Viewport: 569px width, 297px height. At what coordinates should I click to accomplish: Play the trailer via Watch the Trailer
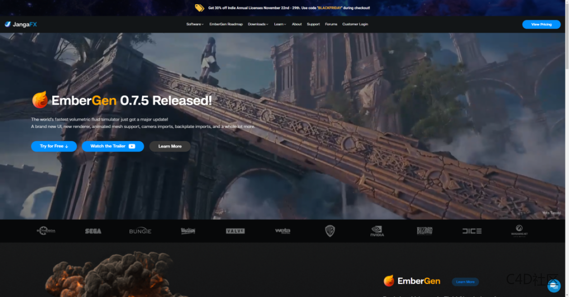(x=112, y=146)
